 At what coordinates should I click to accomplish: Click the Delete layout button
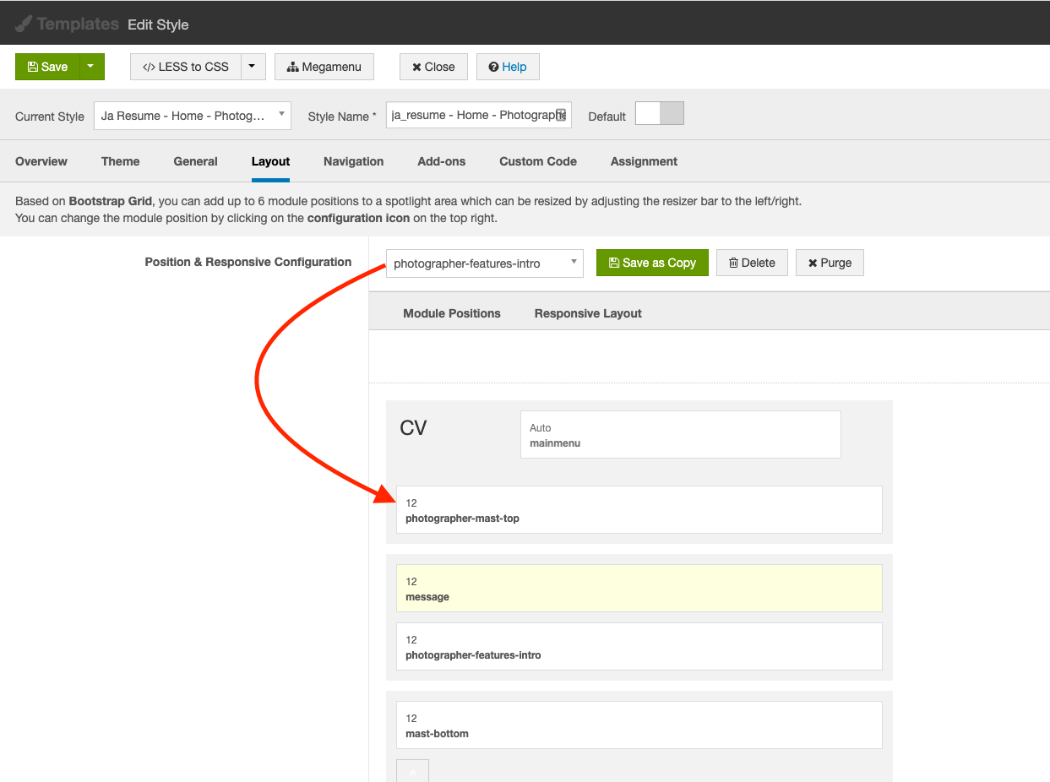[752, 263]
